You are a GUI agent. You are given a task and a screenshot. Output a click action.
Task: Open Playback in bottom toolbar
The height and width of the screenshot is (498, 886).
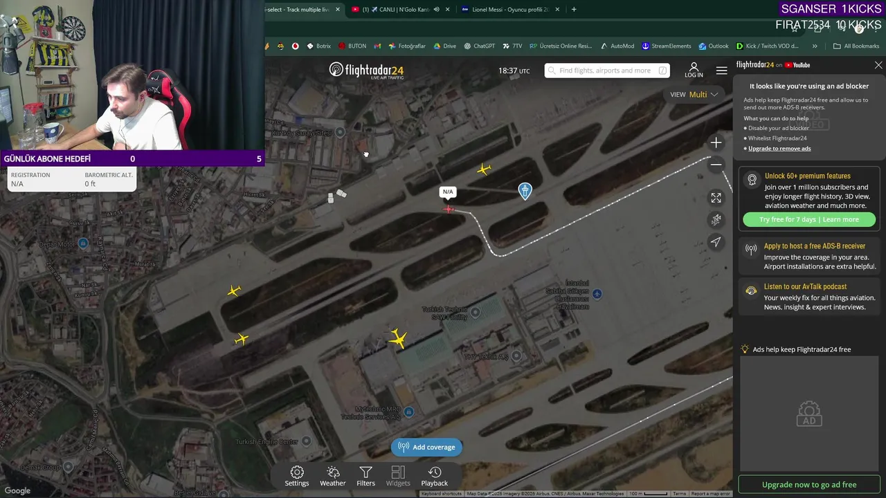[x=434, y=476]
